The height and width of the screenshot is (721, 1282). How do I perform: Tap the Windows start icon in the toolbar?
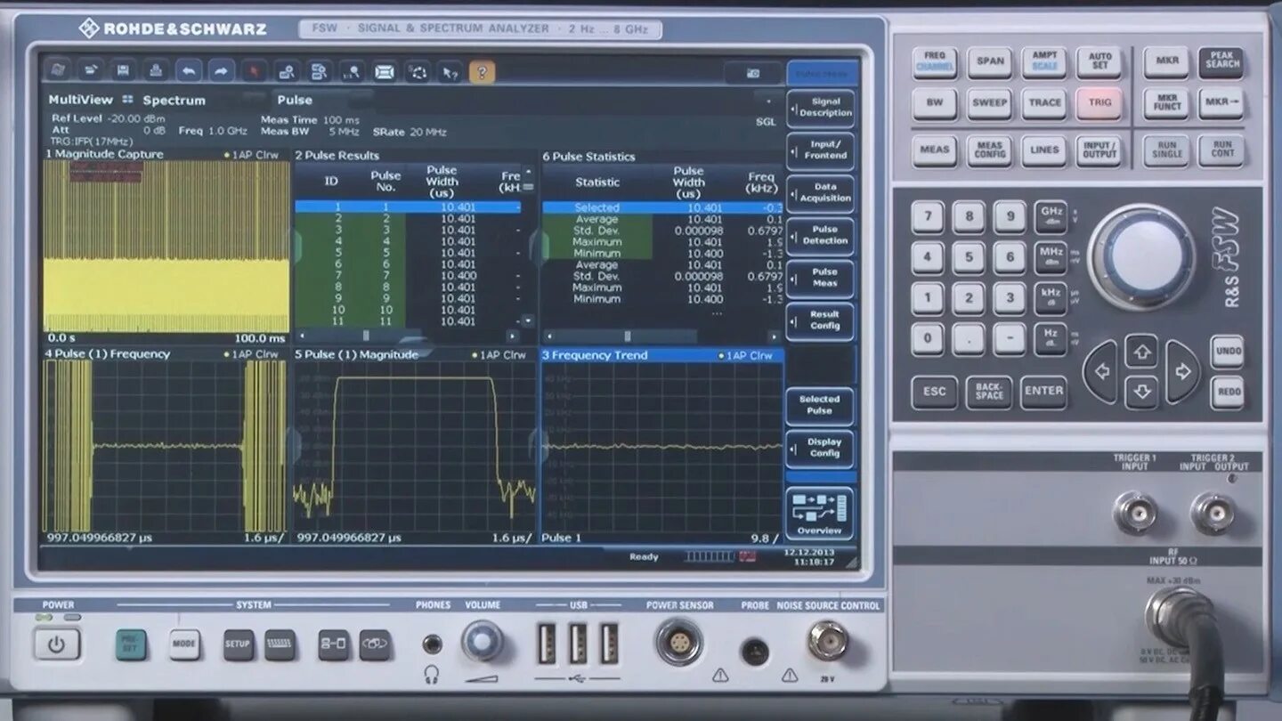[58, 70]
